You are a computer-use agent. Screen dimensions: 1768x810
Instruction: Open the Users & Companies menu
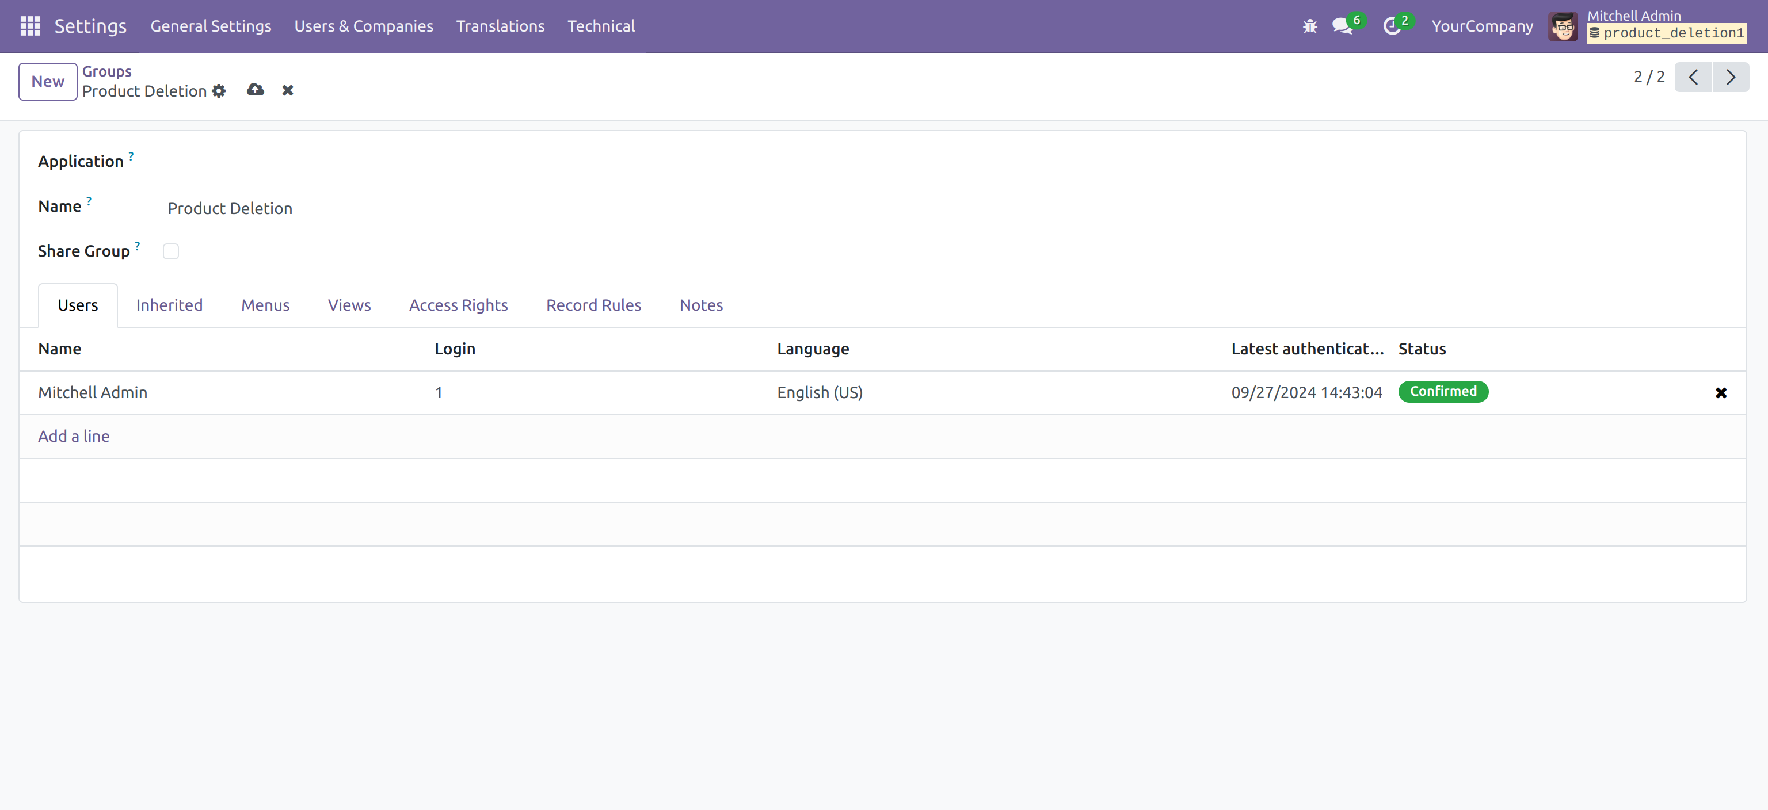[364, 26]
